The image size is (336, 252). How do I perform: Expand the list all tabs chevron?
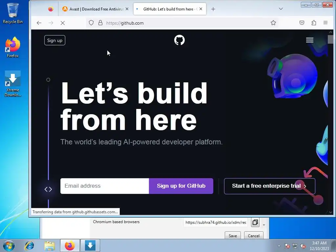coord(281,9)
